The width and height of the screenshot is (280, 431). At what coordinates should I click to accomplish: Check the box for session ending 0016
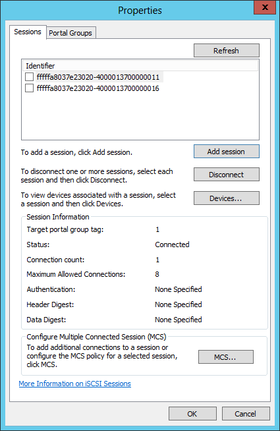30,88
